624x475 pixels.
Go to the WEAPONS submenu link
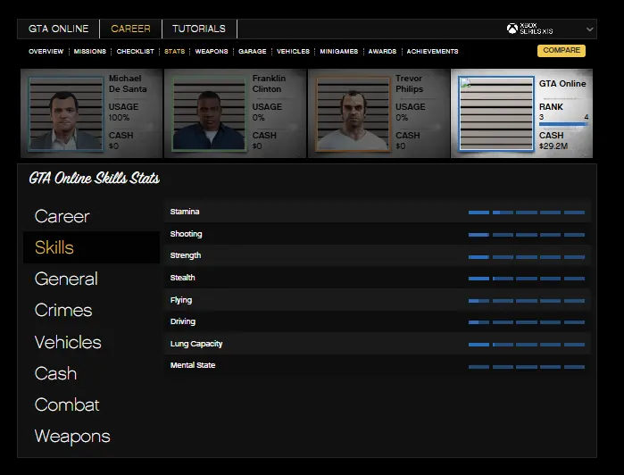tap(212, 52)
